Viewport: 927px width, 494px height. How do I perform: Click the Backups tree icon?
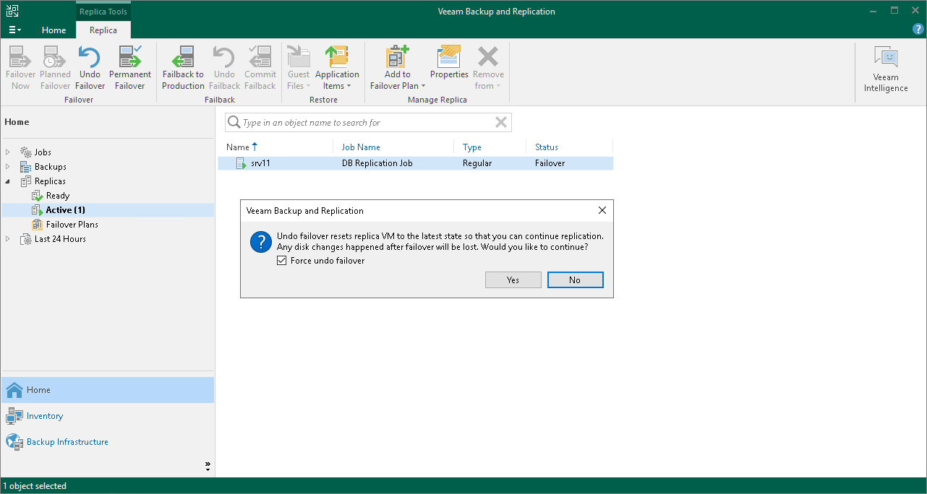[x=26, y=167]
